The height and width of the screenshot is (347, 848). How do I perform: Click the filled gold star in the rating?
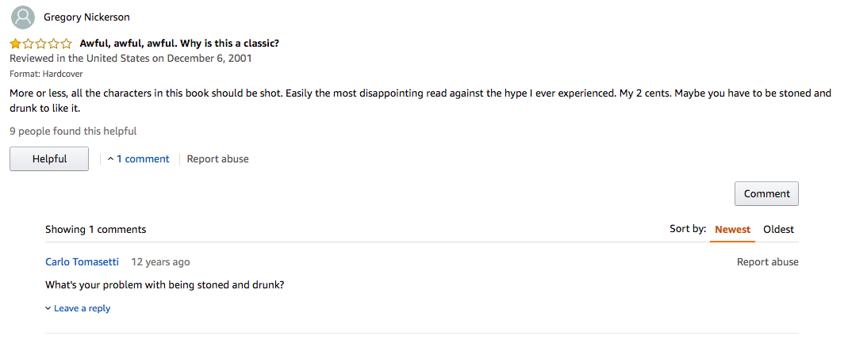(16, 44)
